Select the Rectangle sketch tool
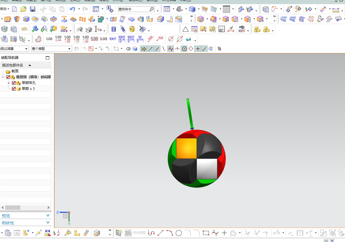This screenshot has width=345, height=242. [x=206, y=233]
